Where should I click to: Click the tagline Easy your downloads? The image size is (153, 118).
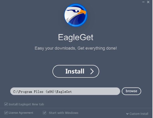pyautogui.click(x=76, y=48)
